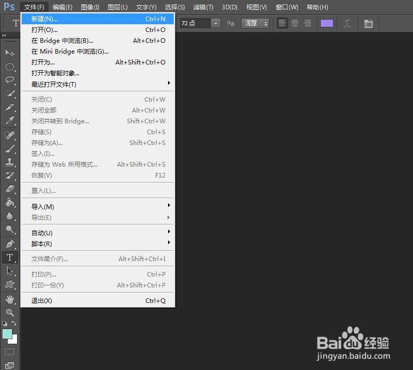Choose 在 Bridge 中浏览(B)...
413x370 pixels.
point(97,41)
